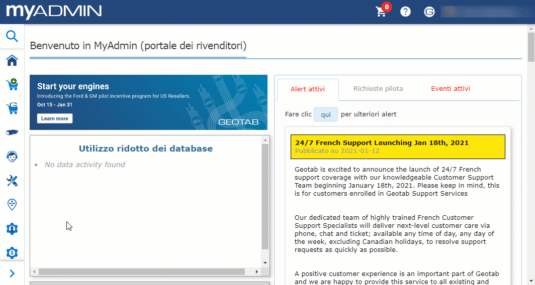
Task: Open the dollar gear billing icon
Action: [12, 253]
